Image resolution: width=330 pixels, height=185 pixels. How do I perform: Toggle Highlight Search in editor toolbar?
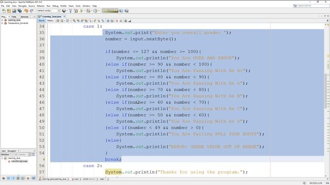click(x=86, y=21)
